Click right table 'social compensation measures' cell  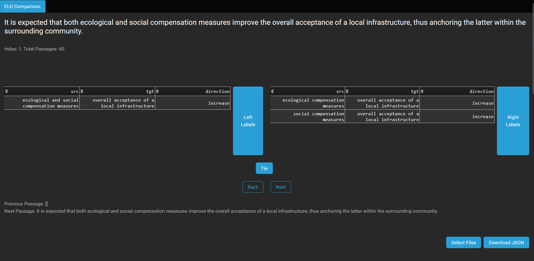point(308,117)
